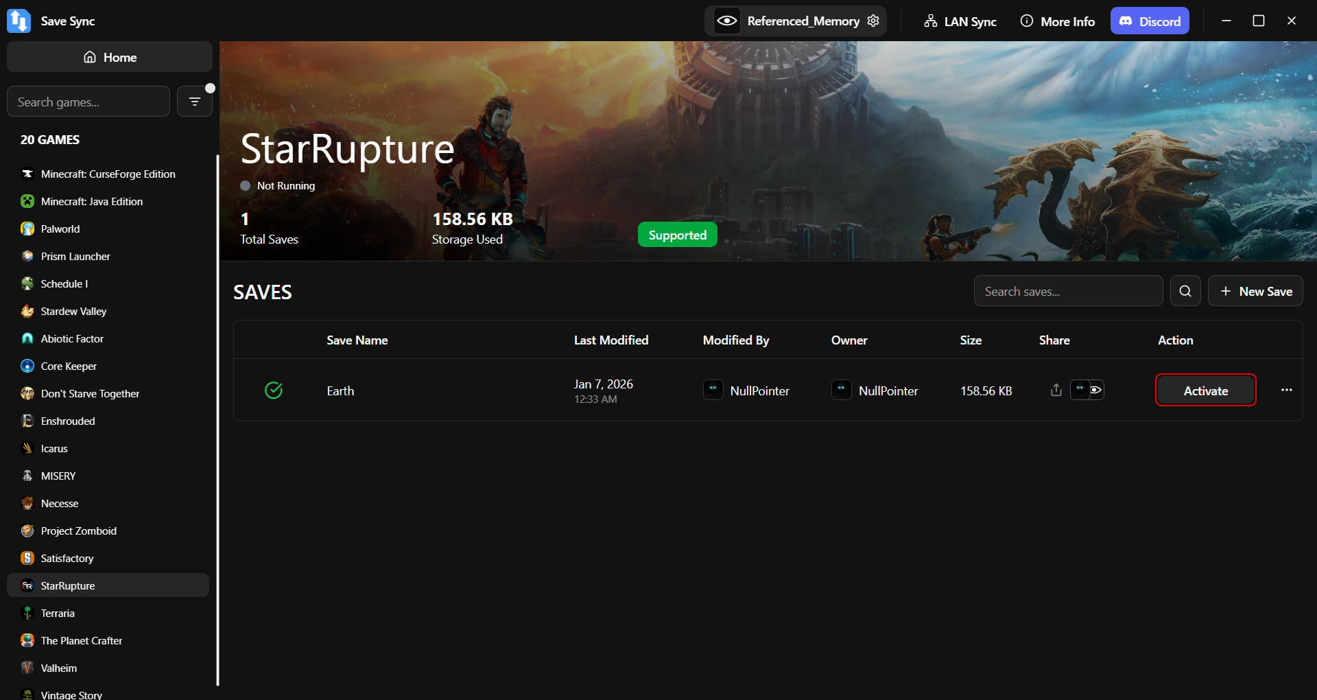
Task: Click the 158.56 KB size cell in Earth row
Action: pyautogui.click(x=986, y=390)
